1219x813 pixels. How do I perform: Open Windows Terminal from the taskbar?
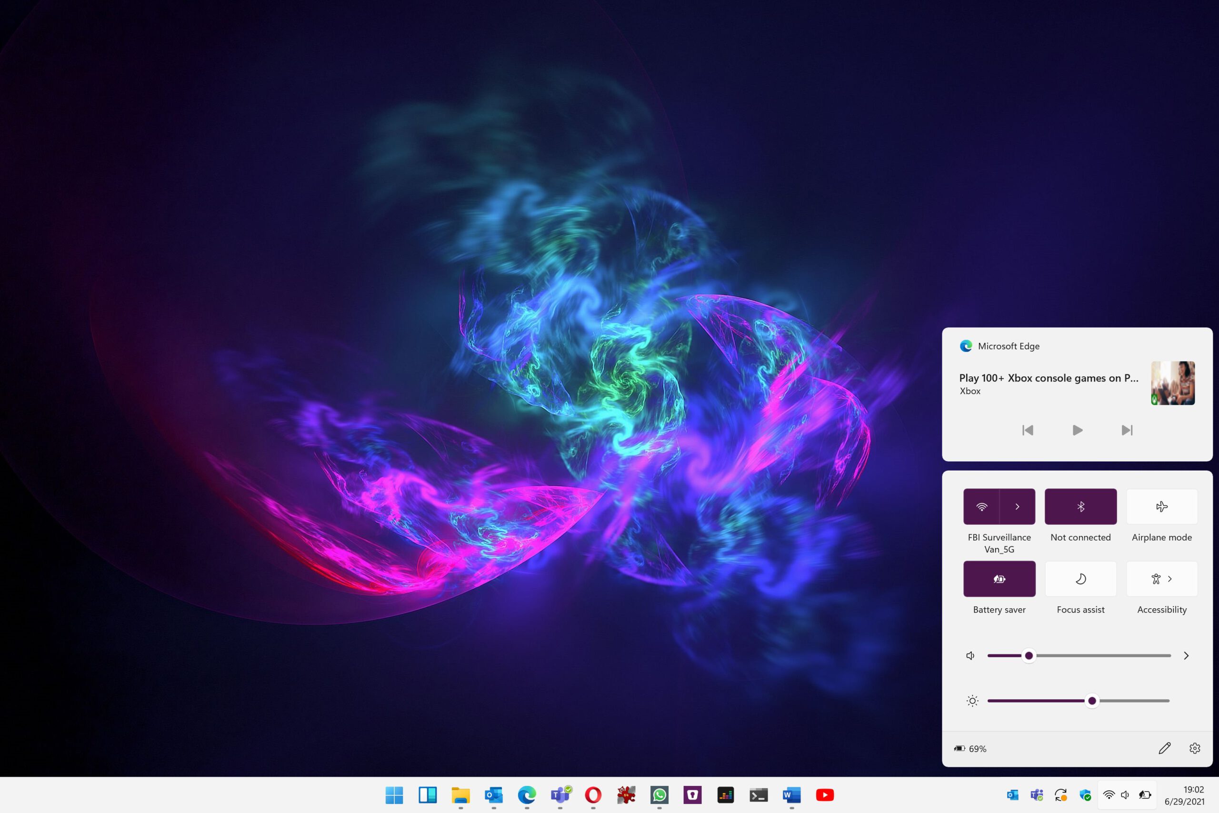tap(758, 794)
